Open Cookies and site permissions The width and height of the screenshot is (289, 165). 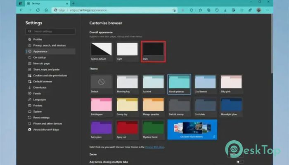[50, 75]
